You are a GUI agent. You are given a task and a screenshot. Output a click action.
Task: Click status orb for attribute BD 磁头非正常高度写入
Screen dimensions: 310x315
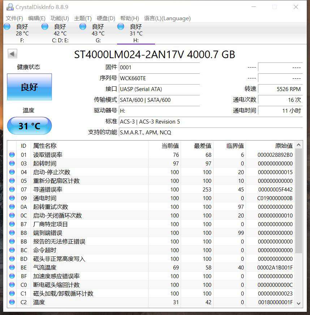[12, 259]
